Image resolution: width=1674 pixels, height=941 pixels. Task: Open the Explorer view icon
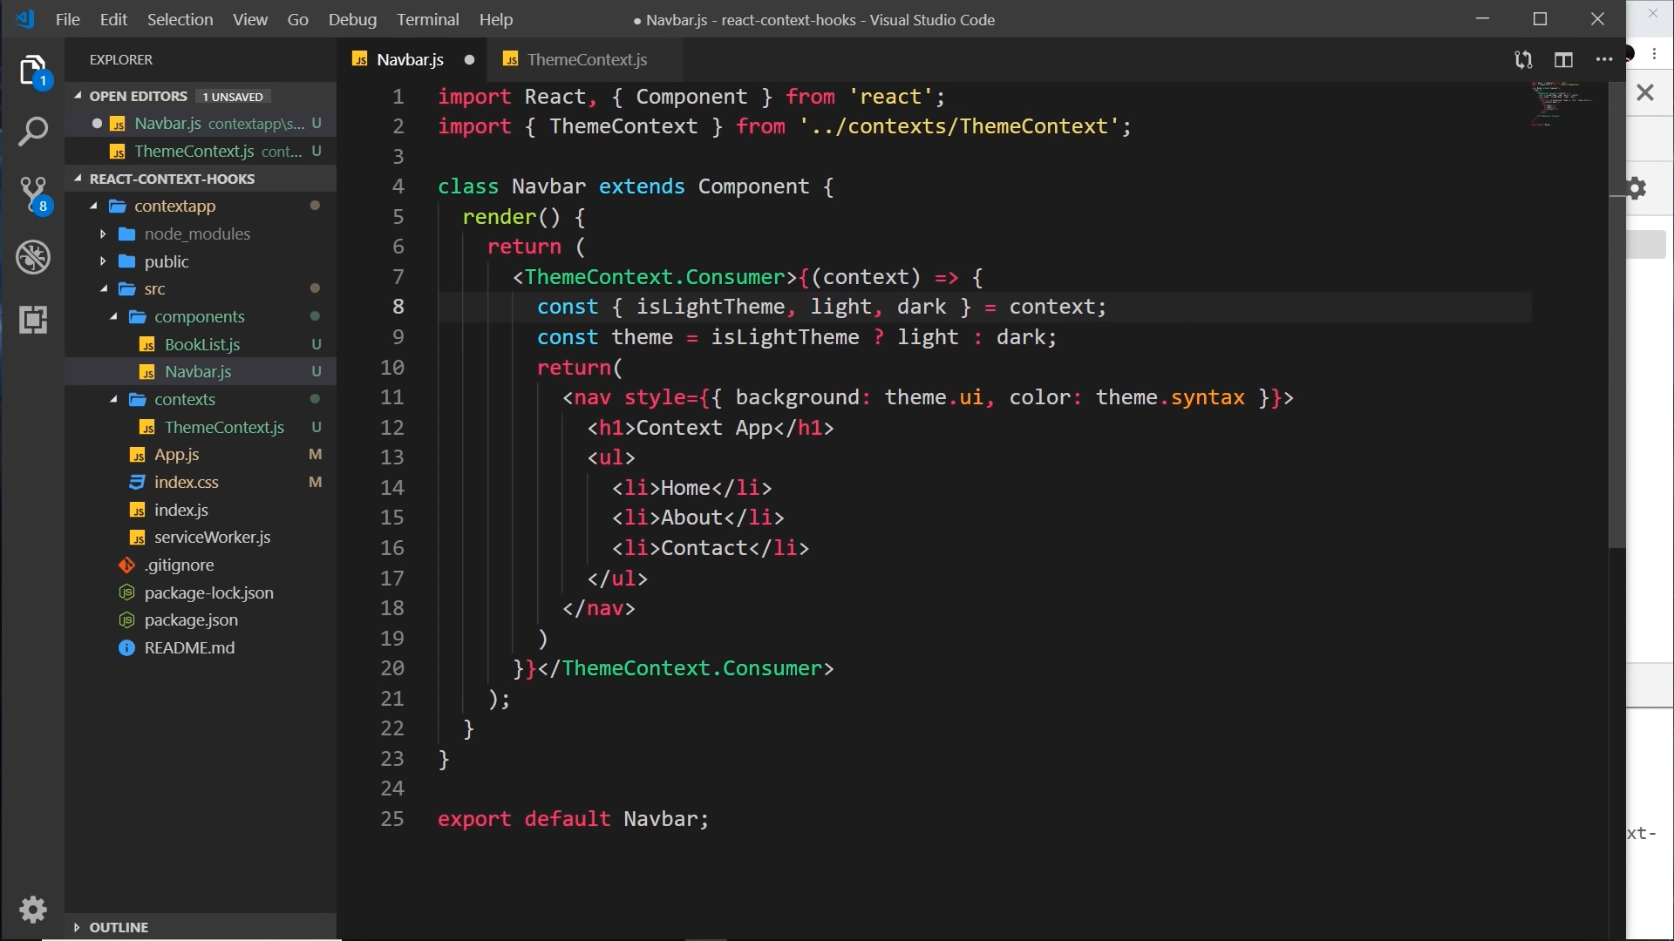(32, 71)
